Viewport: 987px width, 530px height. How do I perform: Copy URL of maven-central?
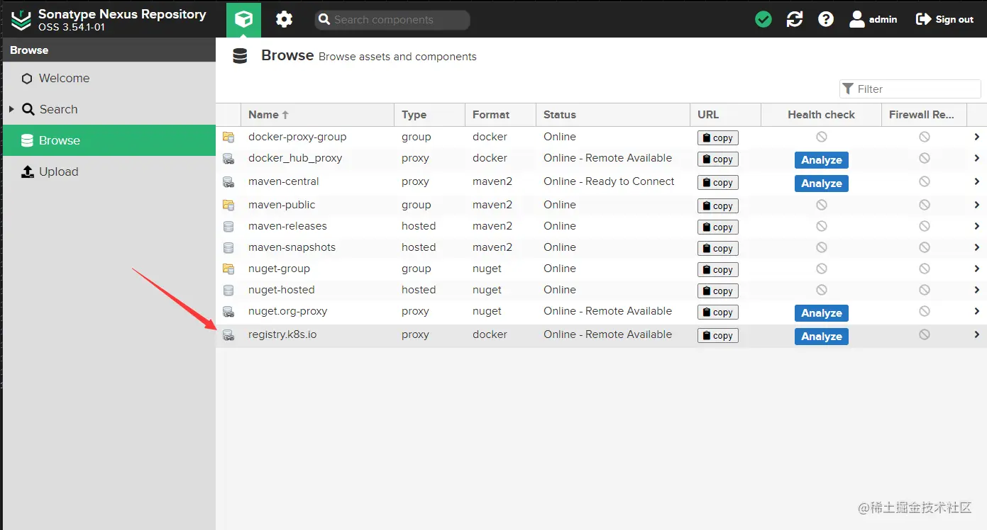718,183
